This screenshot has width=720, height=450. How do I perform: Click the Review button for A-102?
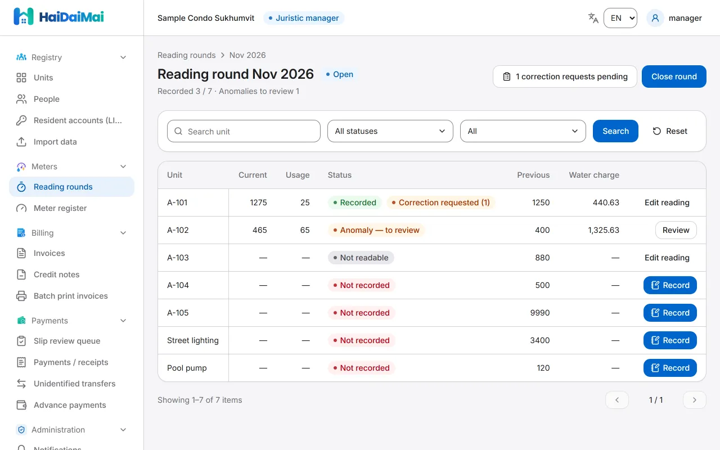click(x=676, y=230)
